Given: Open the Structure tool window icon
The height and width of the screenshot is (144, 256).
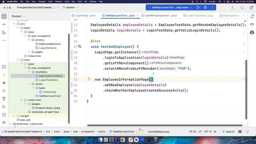Looking at the screenshot, I should tap(4, 32).
